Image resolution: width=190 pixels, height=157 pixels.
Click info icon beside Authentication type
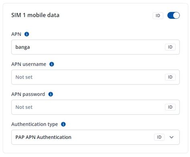click(63, 124)
